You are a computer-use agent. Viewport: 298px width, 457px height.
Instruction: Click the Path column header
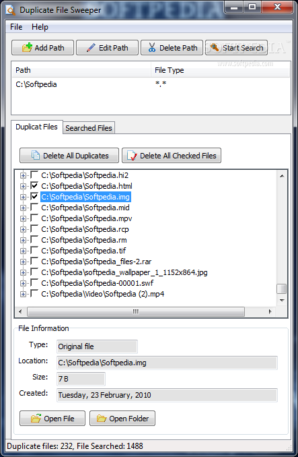[81, 70]
